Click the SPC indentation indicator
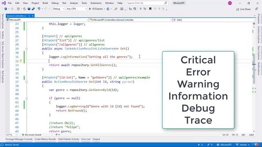The height and width of the screenshot is (147, 262). click(x=244, y=135)
